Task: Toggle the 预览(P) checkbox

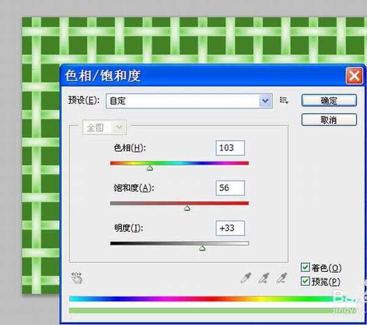Action: coord(305,281)
